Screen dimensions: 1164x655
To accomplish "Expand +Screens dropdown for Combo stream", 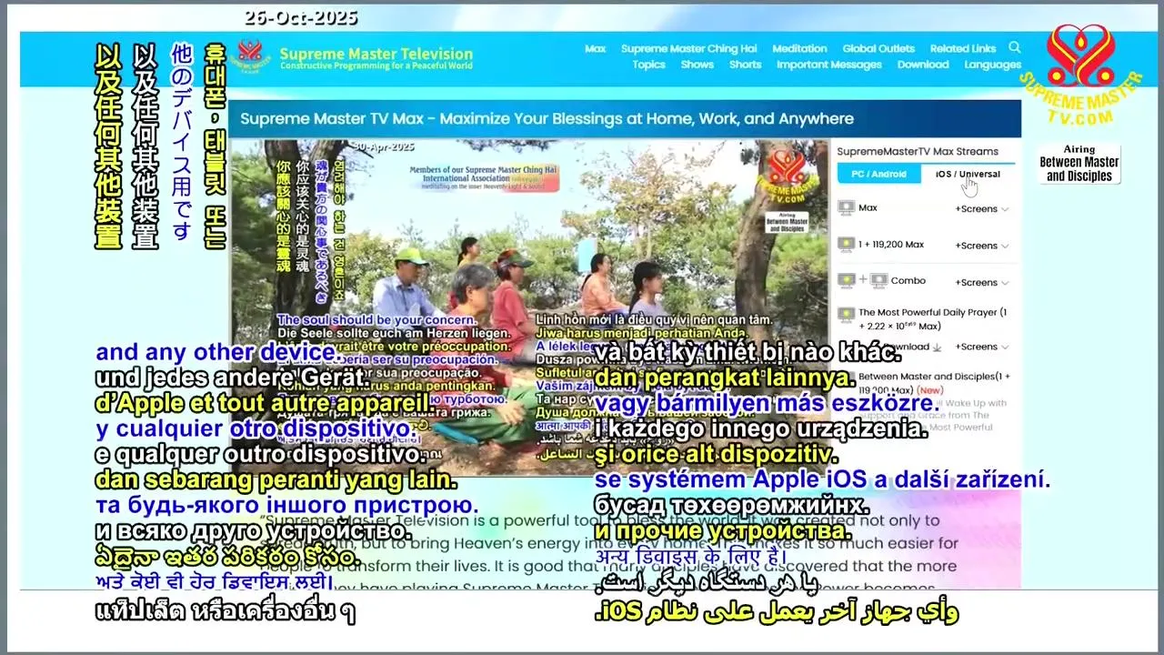I will coord(981,282).
